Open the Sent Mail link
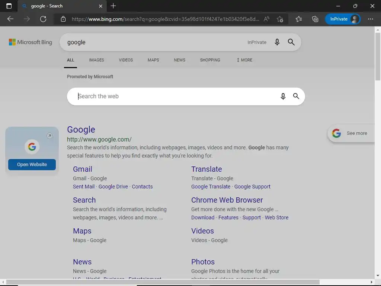Viewport: 381px width, 286px height. coord(84,187)
